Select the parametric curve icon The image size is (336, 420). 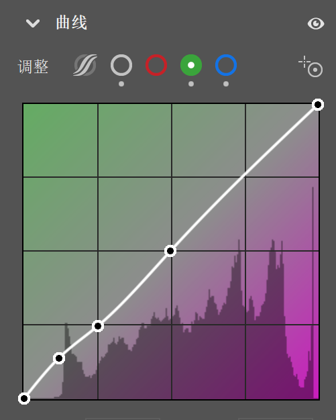pyautogui.click(x=85, y=65)
